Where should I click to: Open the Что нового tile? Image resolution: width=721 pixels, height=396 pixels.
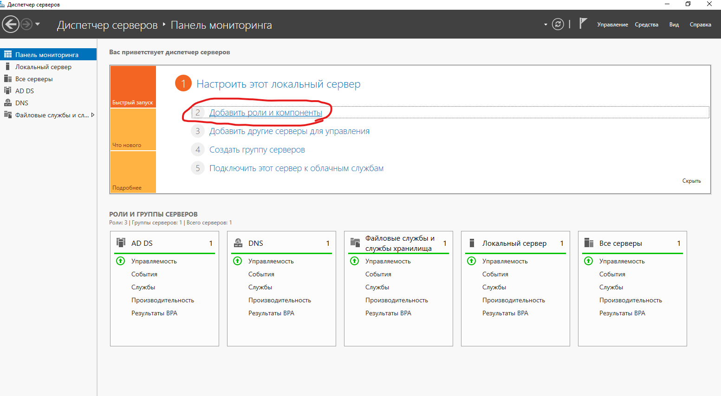[x=133, y=129]
